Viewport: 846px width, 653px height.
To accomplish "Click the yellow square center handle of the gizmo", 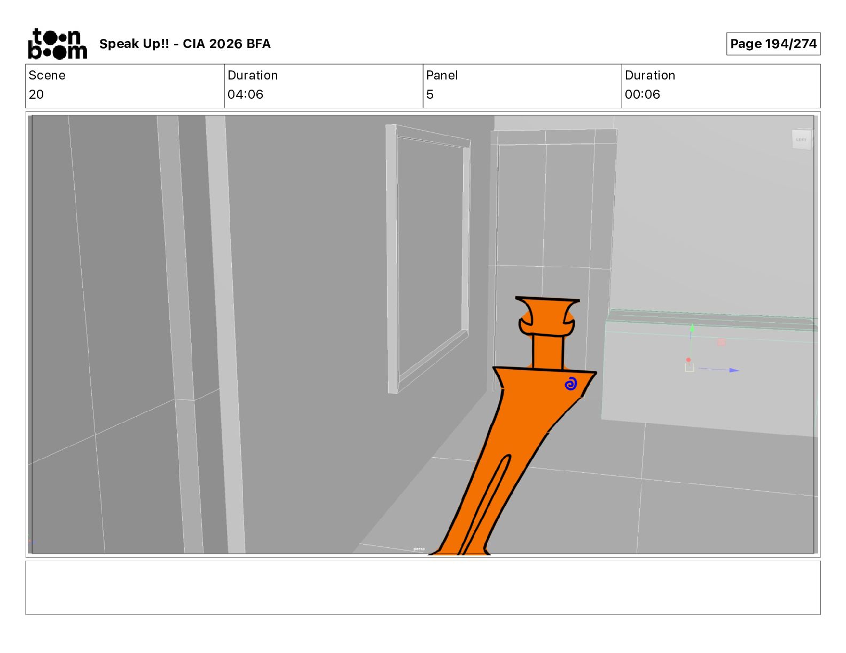I will pos(689,367).
